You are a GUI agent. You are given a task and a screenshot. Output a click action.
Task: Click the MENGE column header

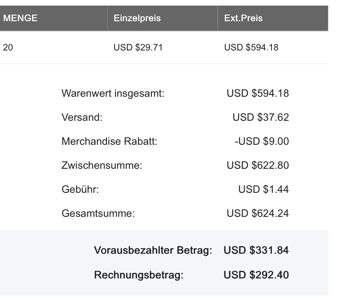click(20, 18)
